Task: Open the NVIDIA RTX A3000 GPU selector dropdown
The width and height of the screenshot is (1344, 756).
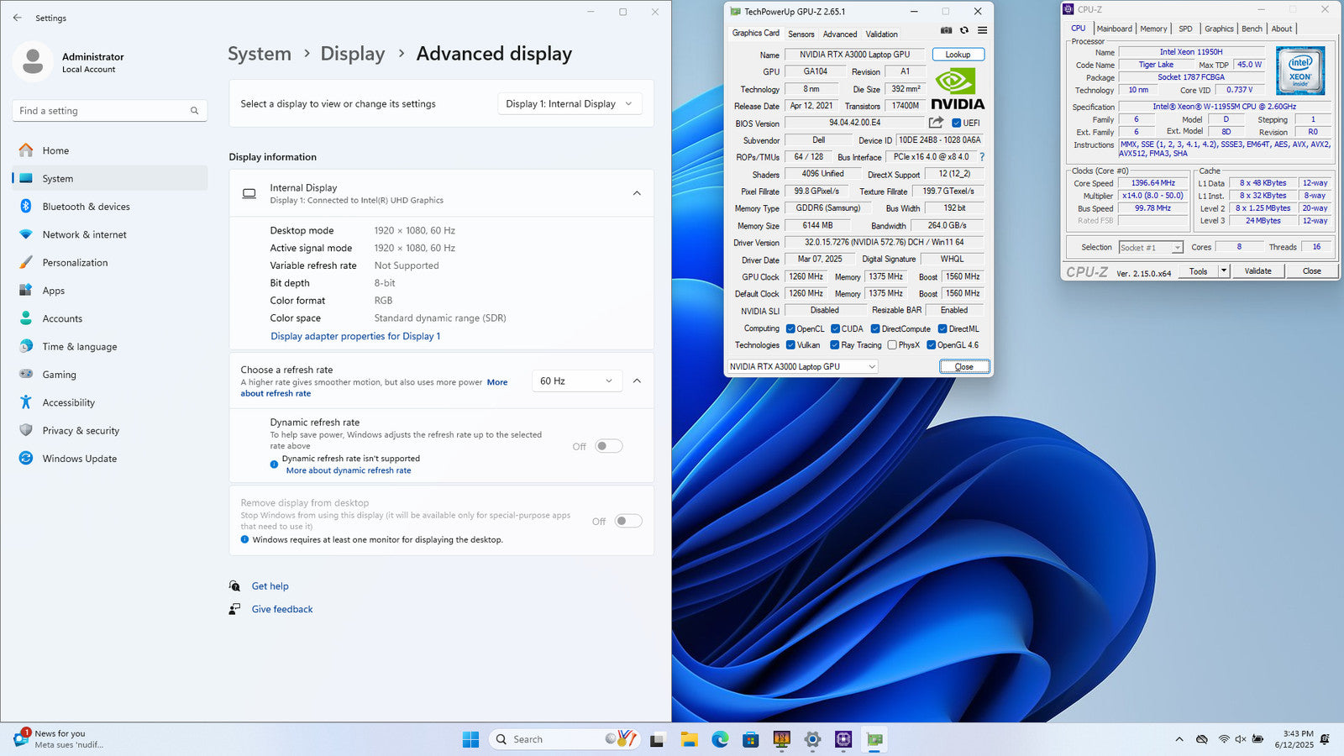Action: coord(802,366)
